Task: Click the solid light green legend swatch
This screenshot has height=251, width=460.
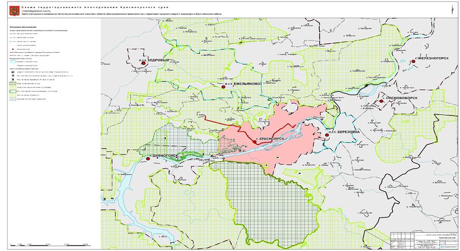Action: [x=13, y=95]
